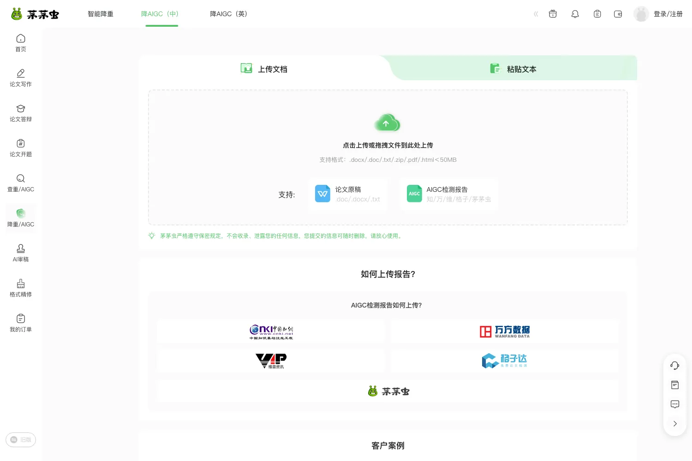Image resolution: width=692 pixels, height=461 pixels.
Task: Open the VIP 维普资讯 report guide
Action: pos(271,361)
